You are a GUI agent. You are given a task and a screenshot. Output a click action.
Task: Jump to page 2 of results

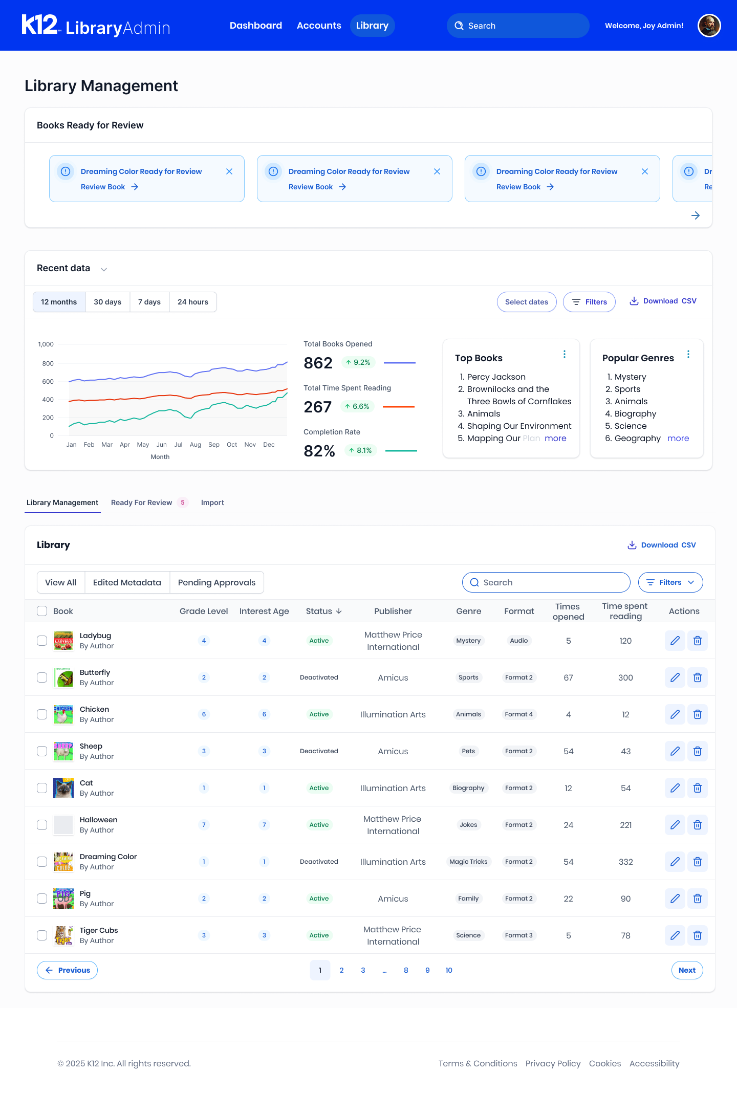point(341,970)
